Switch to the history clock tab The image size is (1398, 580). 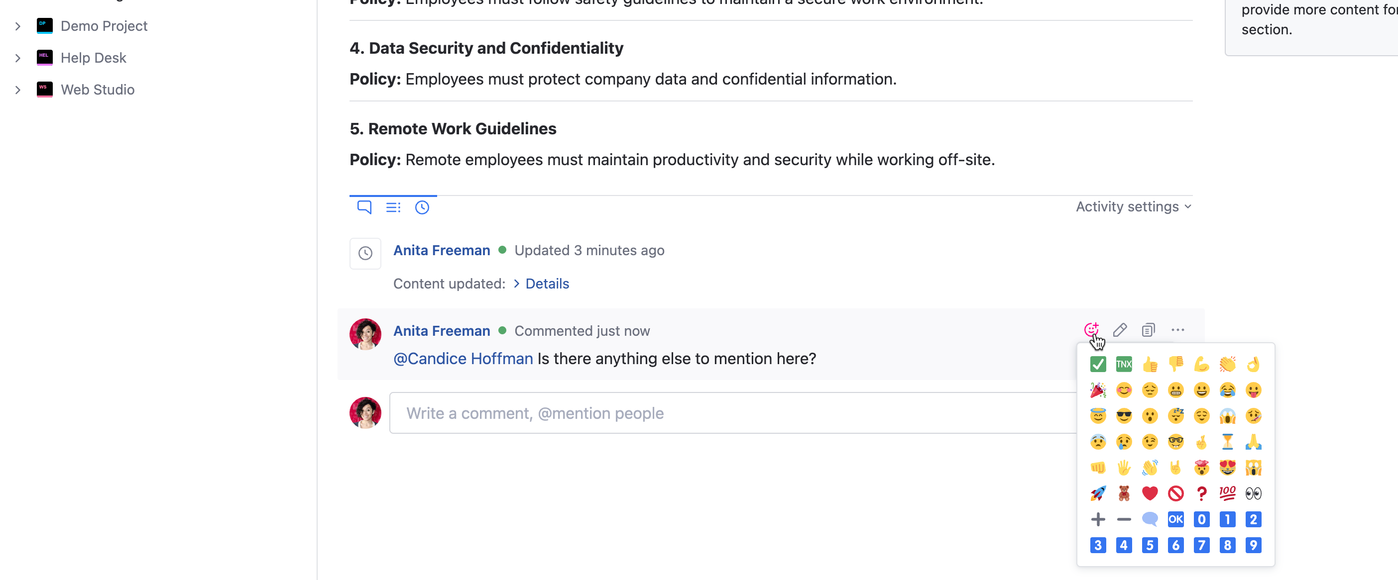422,207
